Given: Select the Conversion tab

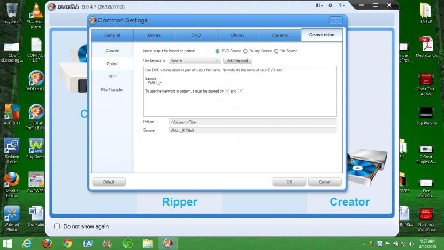Looking at the screenshot, I should point(321,35).
